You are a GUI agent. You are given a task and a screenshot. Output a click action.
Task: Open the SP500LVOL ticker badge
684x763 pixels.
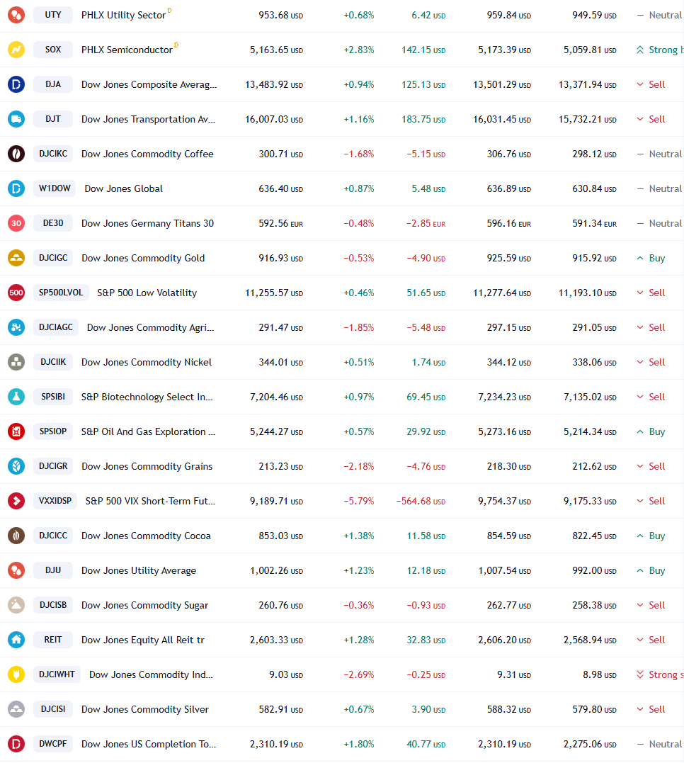61,293
